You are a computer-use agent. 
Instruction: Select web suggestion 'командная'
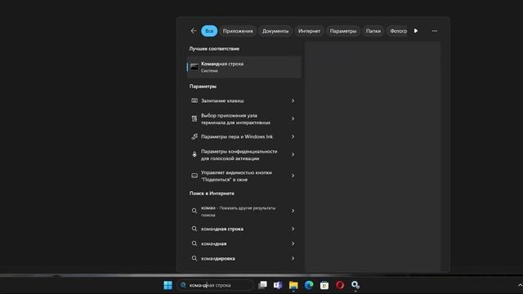[x=244, y=243]
